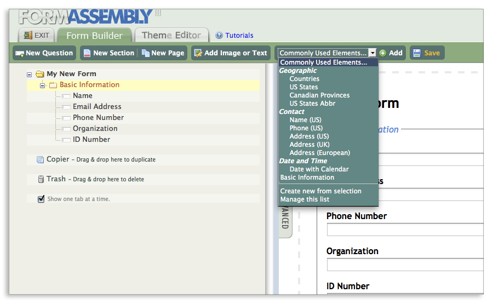Image resolution: width=493 pixels, height=304 pixels.
Task: Click the EXIT door icon
Action: [28, 35]
